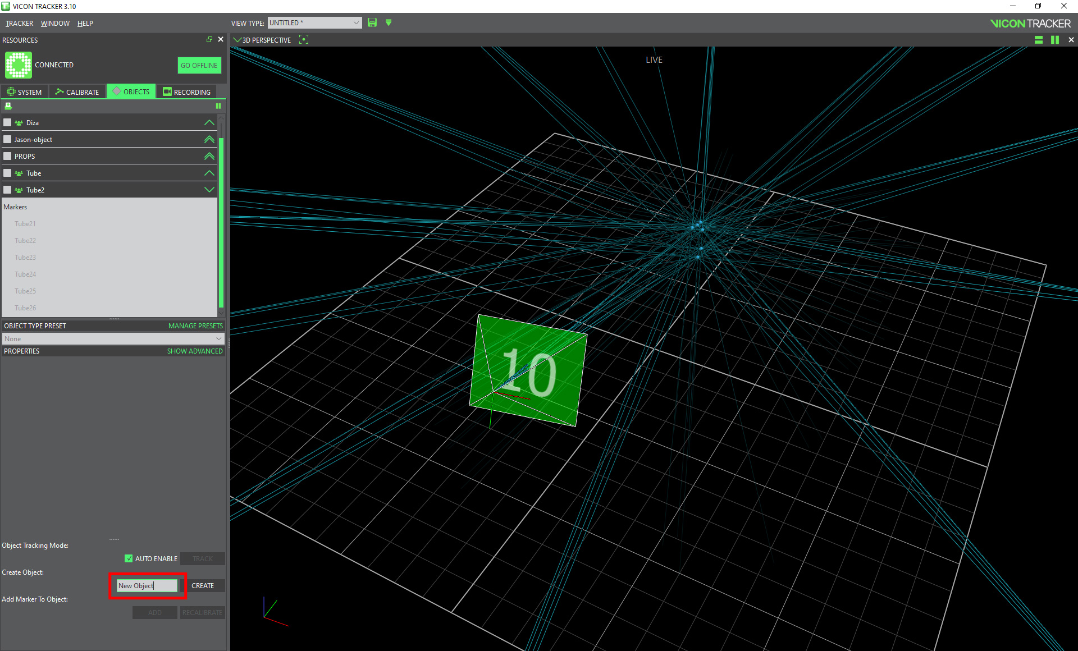Undock the Resources panel
Image resolution: width=1078 pixels, height=651 pixels.
tap(209, 39)
